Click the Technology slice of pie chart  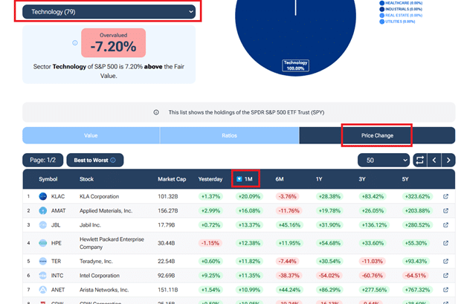coord(295,37)
